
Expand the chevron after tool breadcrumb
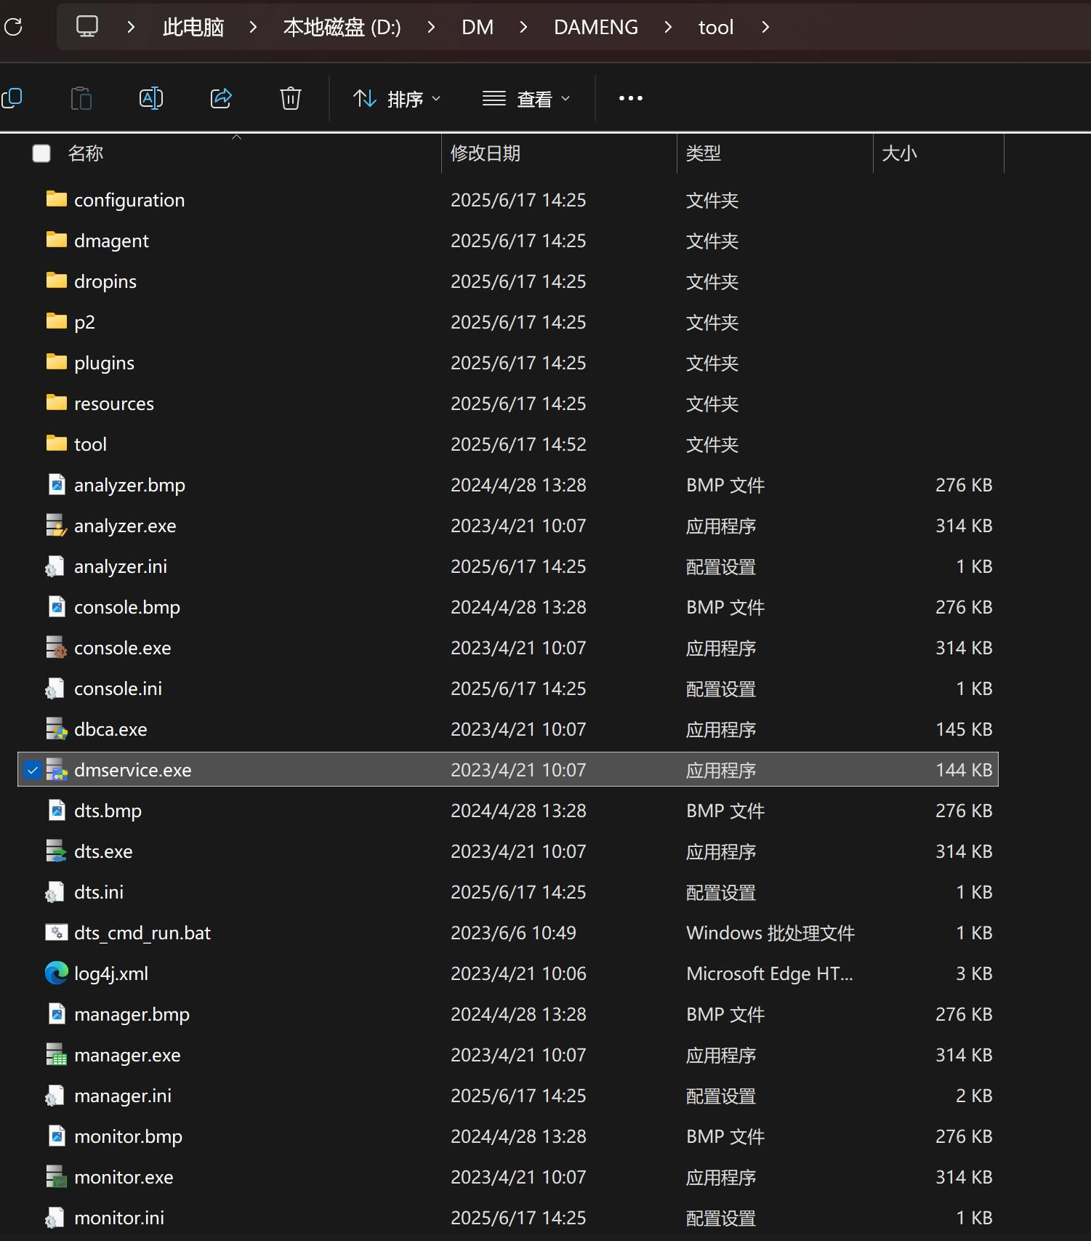(x=765, y=27)
